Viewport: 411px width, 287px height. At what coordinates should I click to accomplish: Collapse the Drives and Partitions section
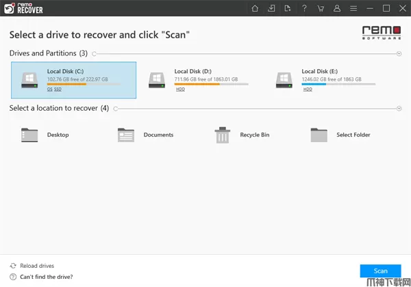coord(399,53)
